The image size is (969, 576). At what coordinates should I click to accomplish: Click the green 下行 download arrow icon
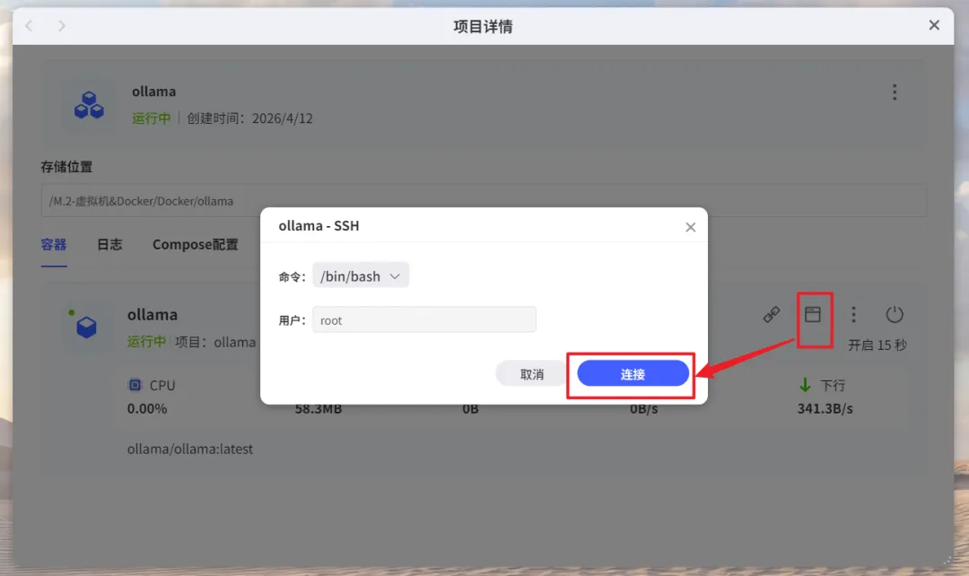tap(805, 385)
